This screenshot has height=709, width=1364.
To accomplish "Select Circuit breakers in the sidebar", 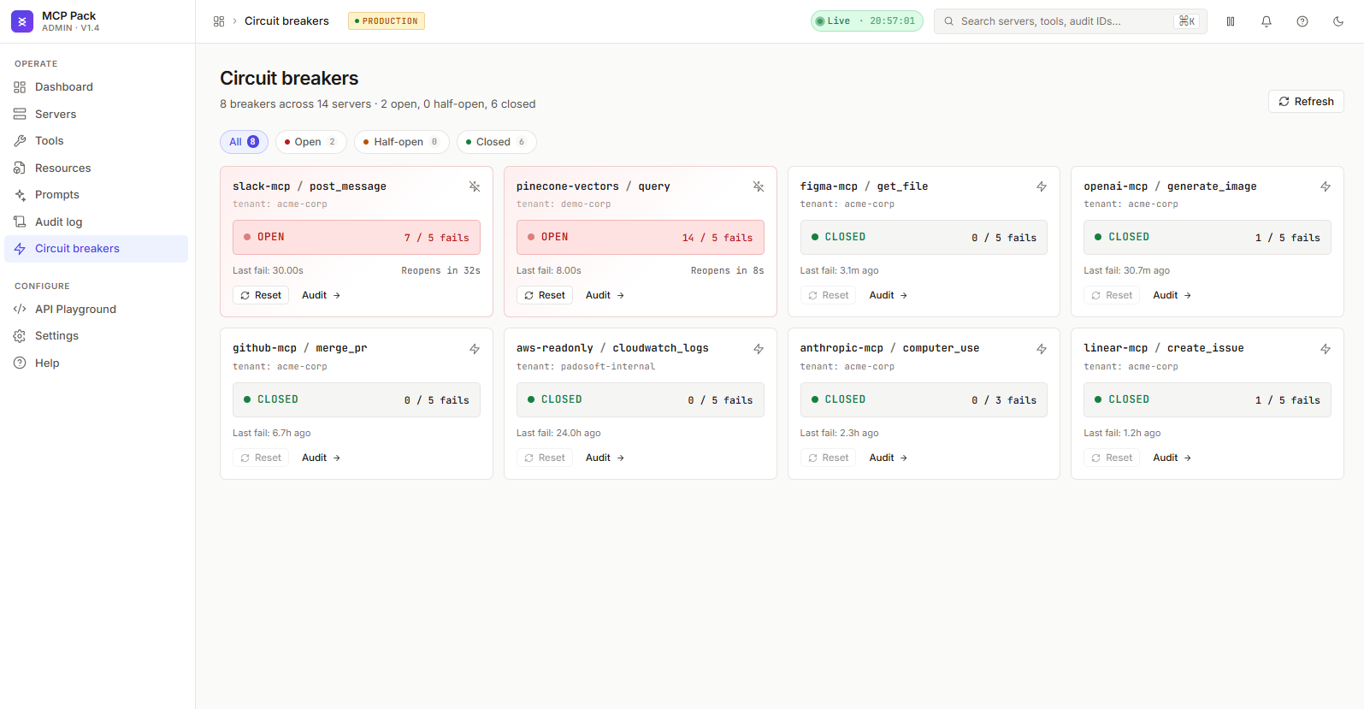I will pyautogui.click(x=96, y=249).
